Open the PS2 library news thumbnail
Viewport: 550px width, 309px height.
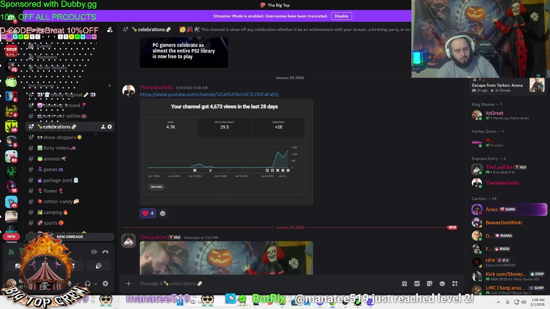coord(184,53)
